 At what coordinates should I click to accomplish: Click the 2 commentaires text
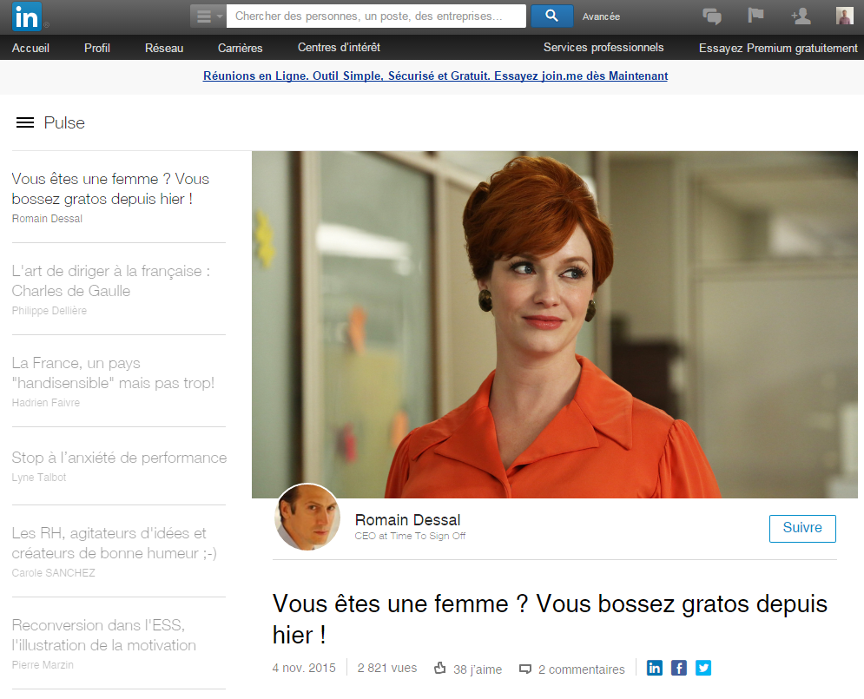pos(581,669)
